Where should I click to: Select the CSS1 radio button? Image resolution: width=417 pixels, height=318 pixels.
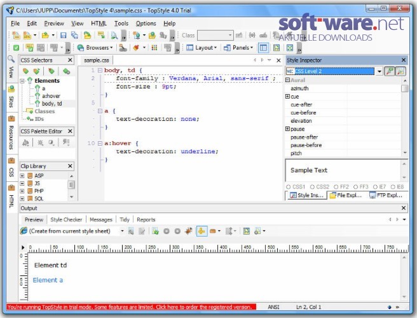(x=289, y=187)
